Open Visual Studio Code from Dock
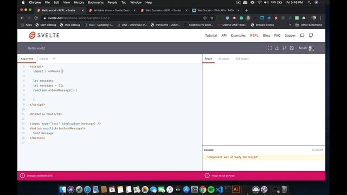Viewport: 347px width, 195px height. click(x=219, y=190)
